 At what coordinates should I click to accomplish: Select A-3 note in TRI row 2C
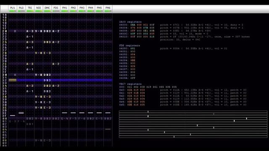click(x=30, y=64)
